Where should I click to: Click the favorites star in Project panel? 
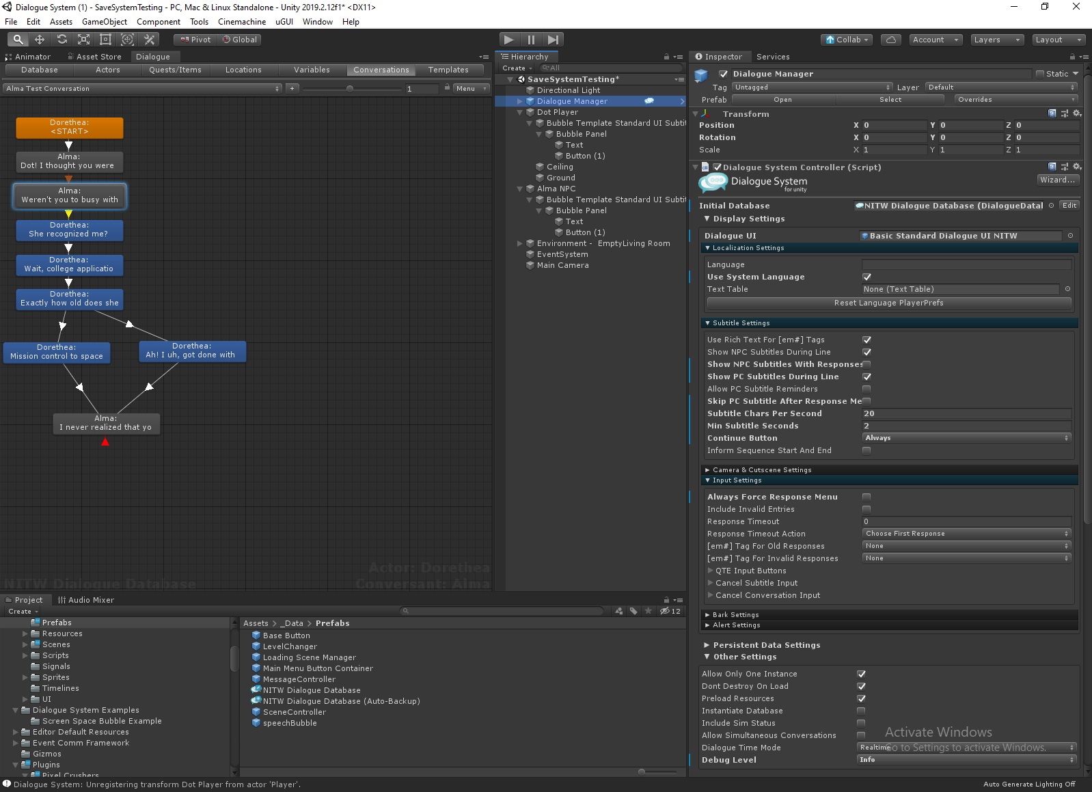[649, 611]
